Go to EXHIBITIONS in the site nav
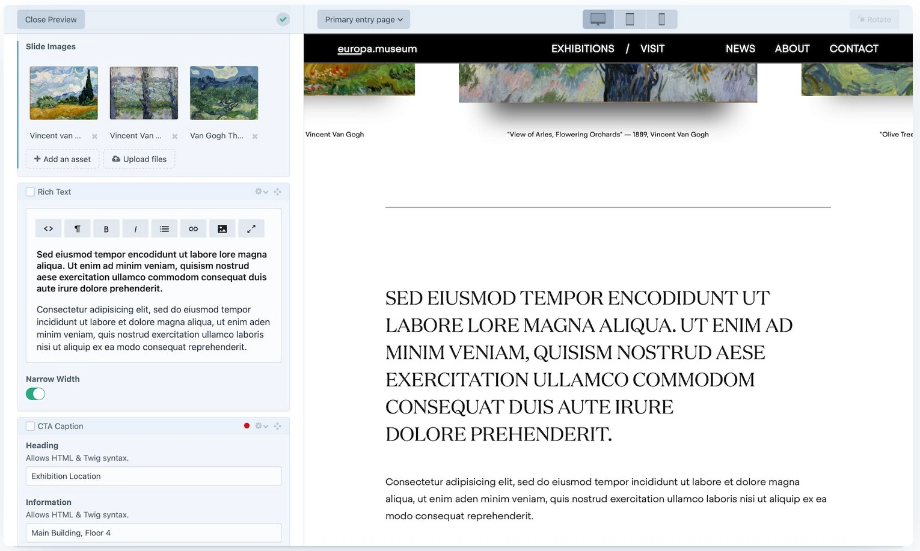The height and width of the screenshot is (551, 920). pyautogui.click(x=583, y=49)
